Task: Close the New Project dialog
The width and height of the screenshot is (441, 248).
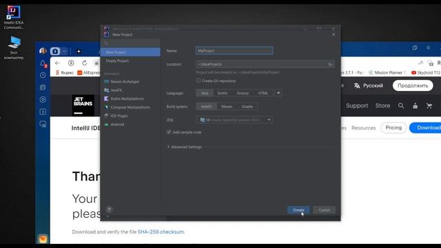Action: click(x=334, y=34)
